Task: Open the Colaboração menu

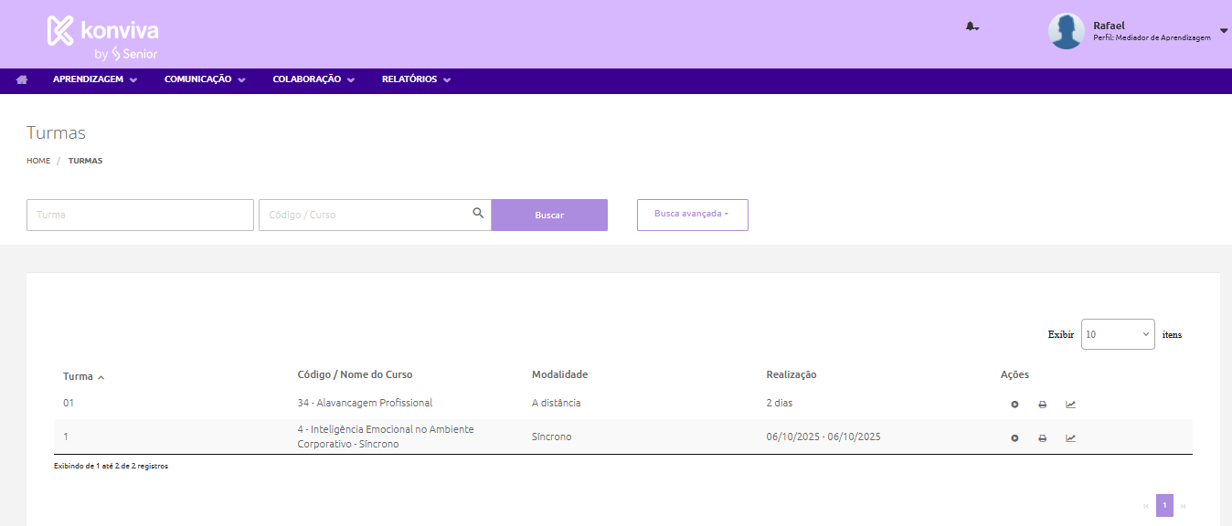Action: tap(313, 80)
